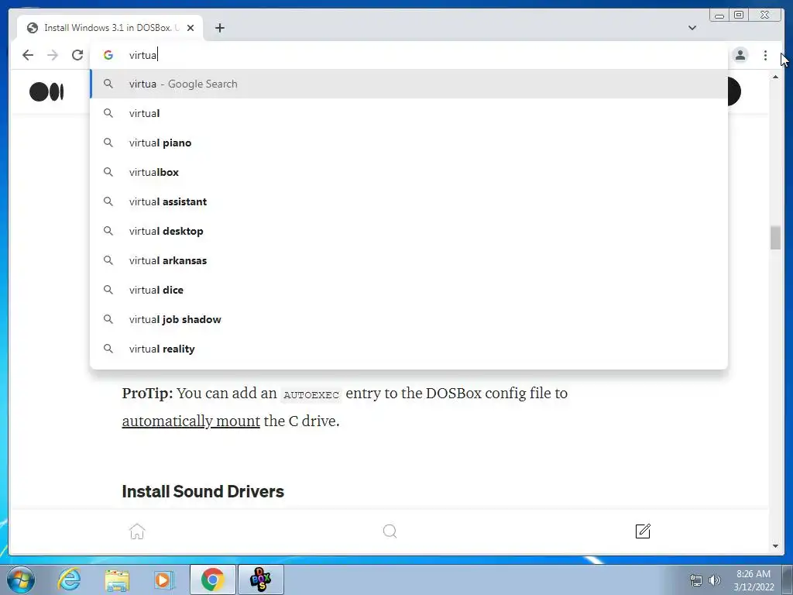Open the volume speaker tray icon
The height and width of the screenshot is (595, 793).
click(x=715, y=580)
